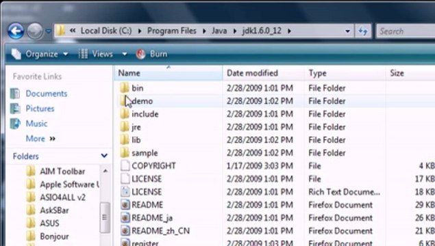Expand arrow after jdk1.6.0_12 breadcrumb
The image size is (435, 246).
pyautogui.click(x=289, y=31)
